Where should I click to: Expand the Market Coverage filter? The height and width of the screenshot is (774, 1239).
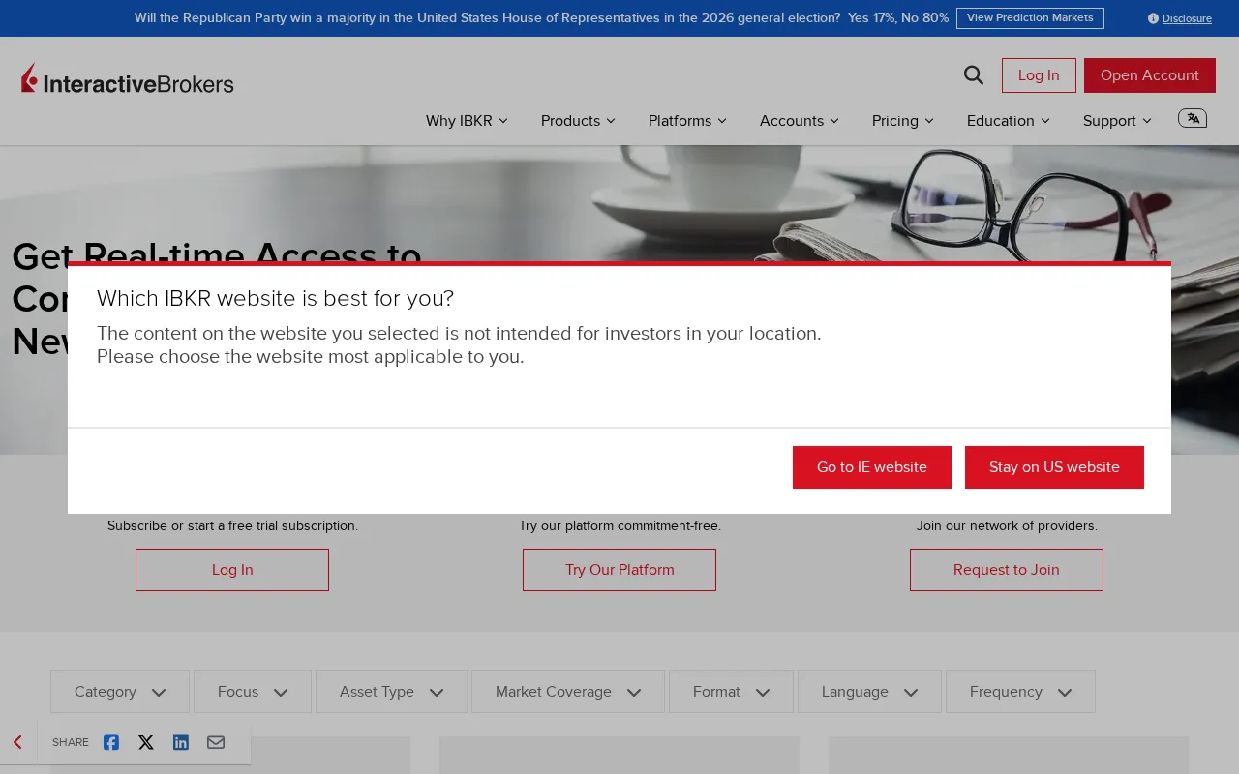tap(568, 692)
